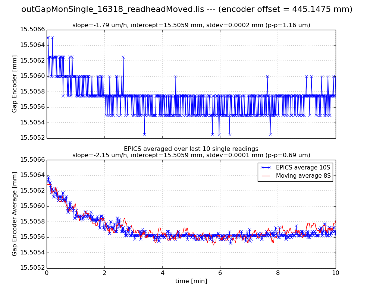The width and height of the screenshot is (373, 298).
Task: Click the 'time [min]' x-axis label
Action: (x=191, y=281)
